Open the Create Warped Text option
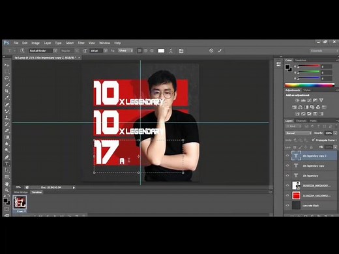 (x=171, y=51)
